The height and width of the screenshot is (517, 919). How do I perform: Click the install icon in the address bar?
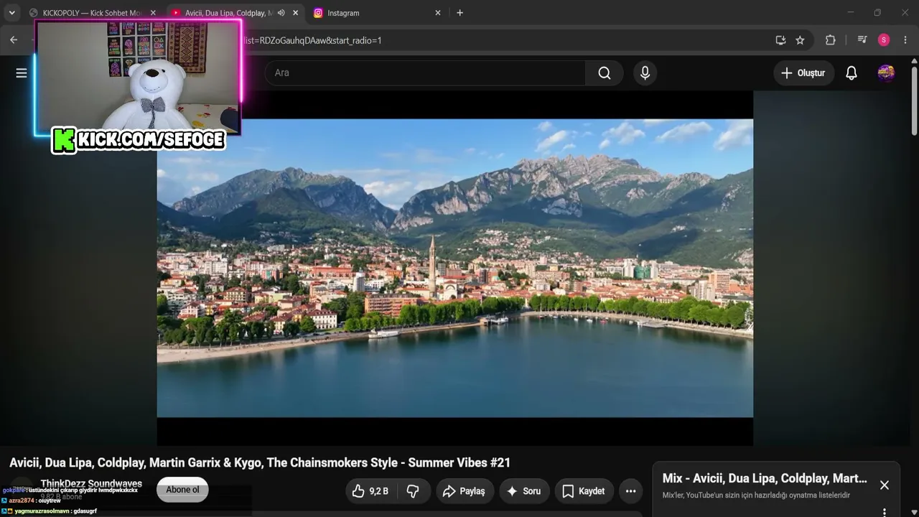coord(780,40)
